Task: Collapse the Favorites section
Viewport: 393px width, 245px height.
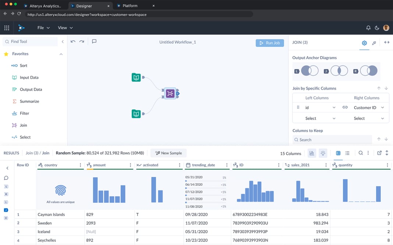Action: (x=61, y=53)
